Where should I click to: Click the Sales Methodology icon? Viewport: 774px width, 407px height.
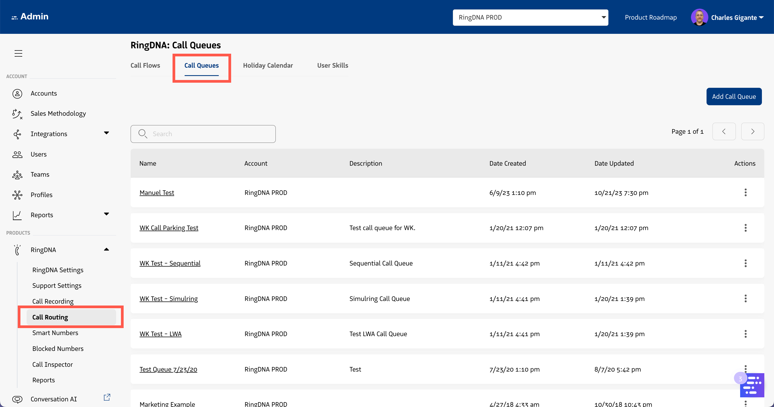(17, 114)
